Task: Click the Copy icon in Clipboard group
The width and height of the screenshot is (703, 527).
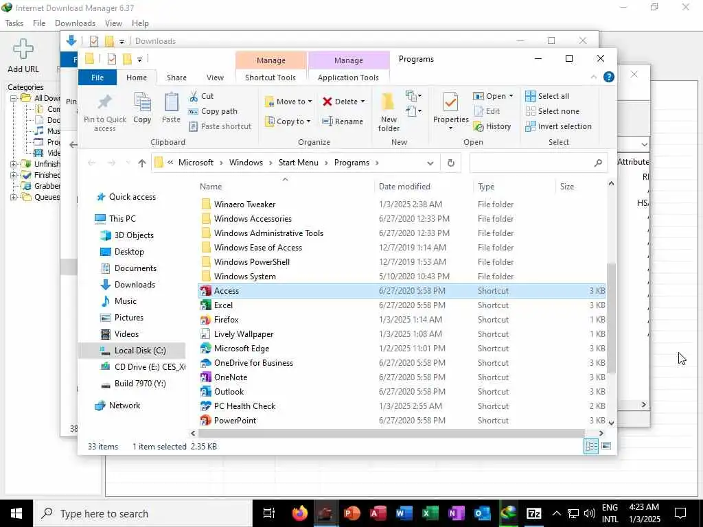Action: (142, 102)
